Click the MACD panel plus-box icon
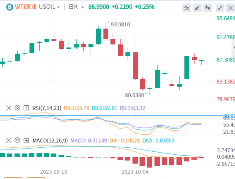The image size is (235, 179). coord(26,140)
